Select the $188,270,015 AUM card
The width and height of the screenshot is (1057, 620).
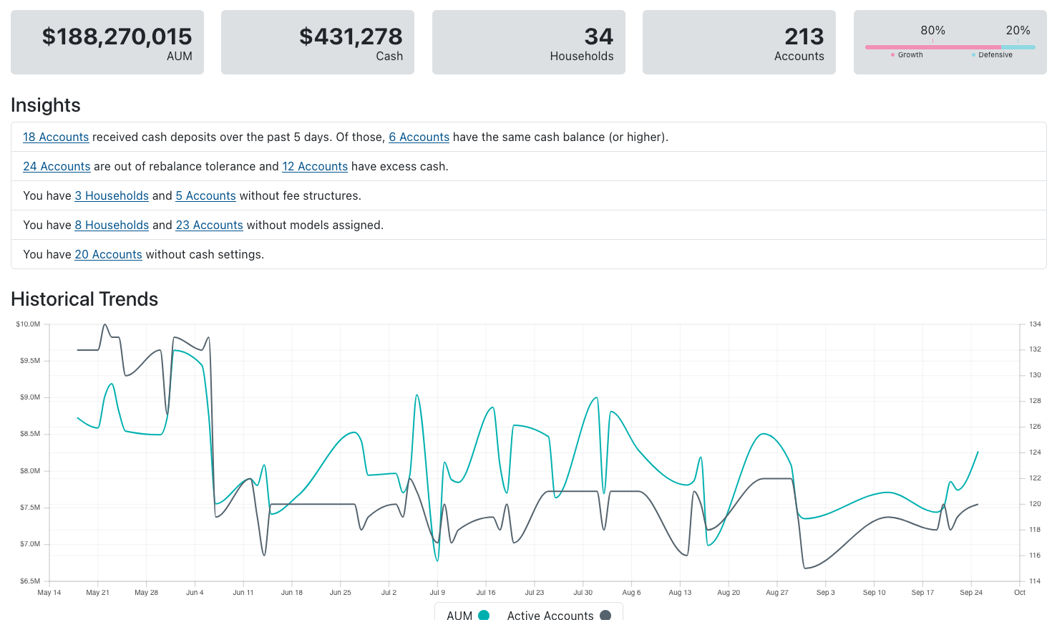tap(107, 42)
